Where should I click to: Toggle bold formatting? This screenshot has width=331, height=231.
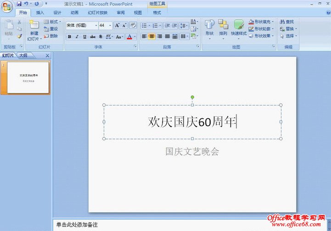[x=69, y=37]
